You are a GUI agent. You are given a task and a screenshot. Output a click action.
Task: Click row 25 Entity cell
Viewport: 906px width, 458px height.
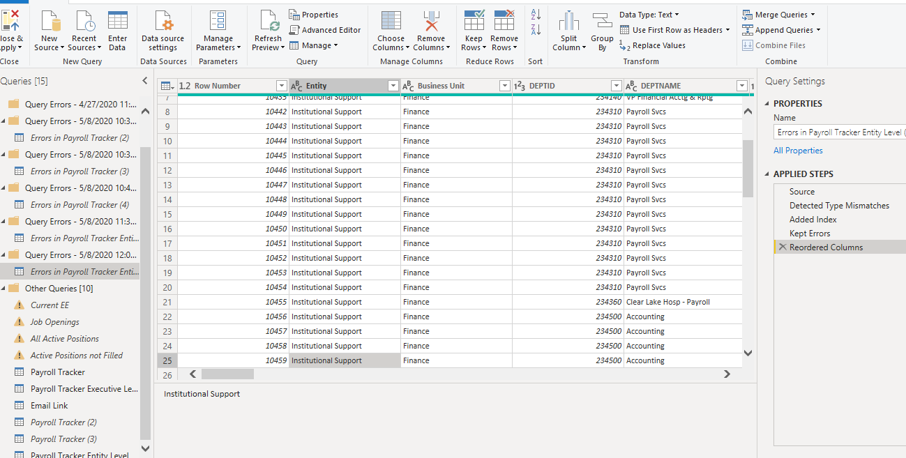pos(345,360)
